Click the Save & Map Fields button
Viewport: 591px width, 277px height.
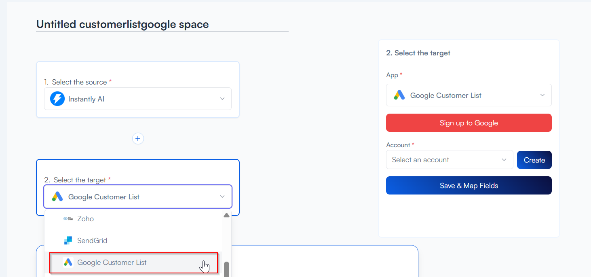point(469,186)
